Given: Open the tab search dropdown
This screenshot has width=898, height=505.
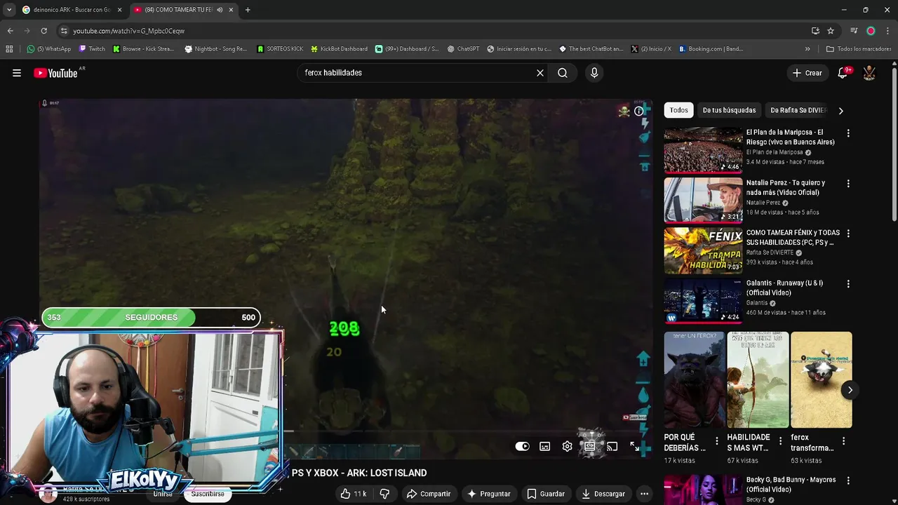Looking at the screenshot, I should (8, 10).
